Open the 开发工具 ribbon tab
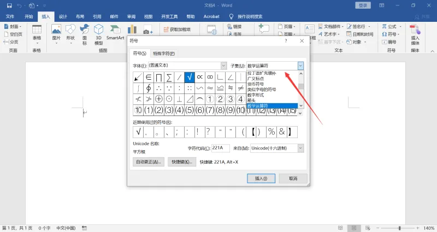Screen dimensions: 437x232 (x=169, y=16)
